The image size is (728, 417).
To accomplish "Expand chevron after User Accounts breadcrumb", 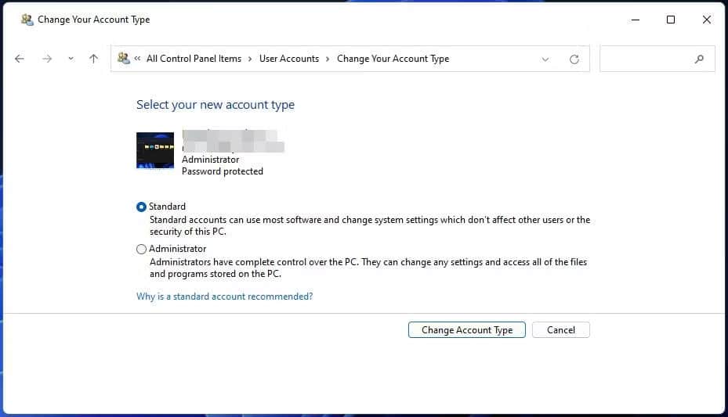I will tap(328, 59).
